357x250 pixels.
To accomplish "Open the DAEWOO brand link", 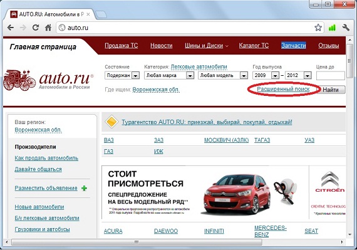I will [166, 231].
